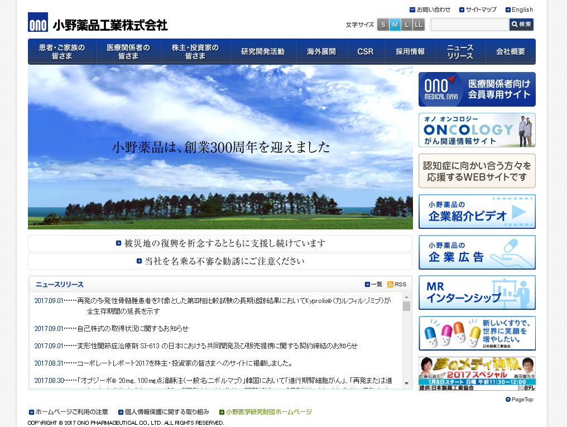The height and width of the screenshot is (427, 567).
Task: Open the news 一覧 list link
Action: pos(373,284)
